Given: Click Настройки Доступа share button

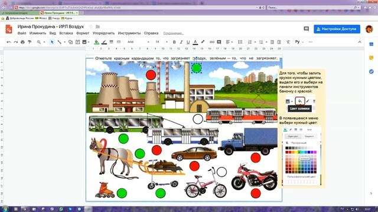Looking at the screenshot, I should 337,29.
